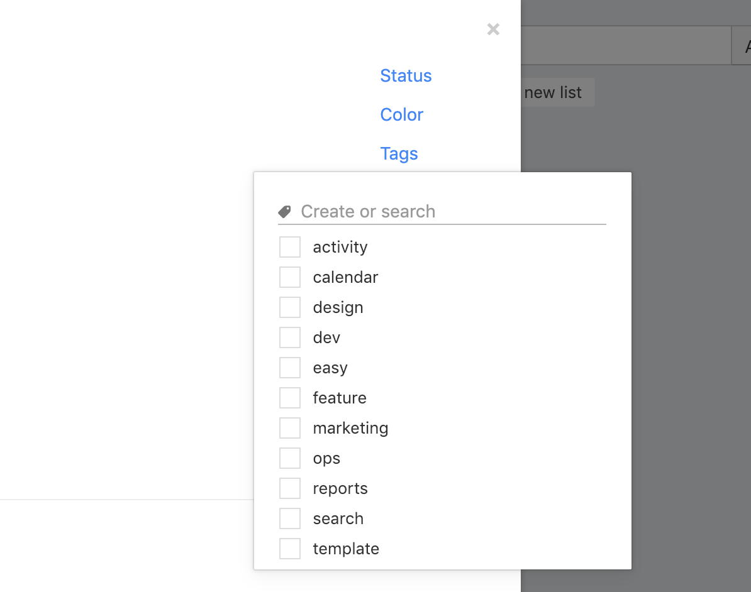Select the search tag checkbox

290,518
